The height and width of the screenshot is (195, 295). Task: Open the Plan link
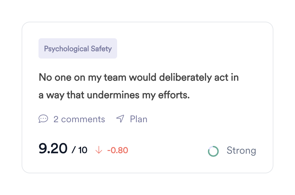click(138, 119)
